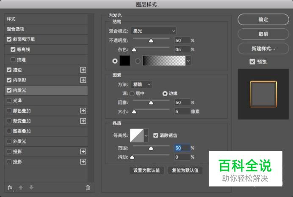
Task: Select gradient fill radio button
Action: [x=138, y=61]
